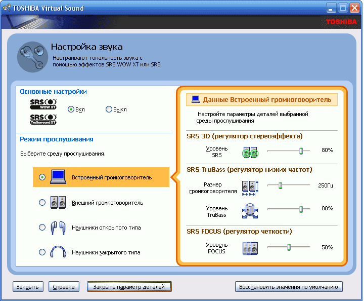This screenshot has height=301, width=364.
Task: Click the laptop icon for built-in speaker
Action: (58, 177)
